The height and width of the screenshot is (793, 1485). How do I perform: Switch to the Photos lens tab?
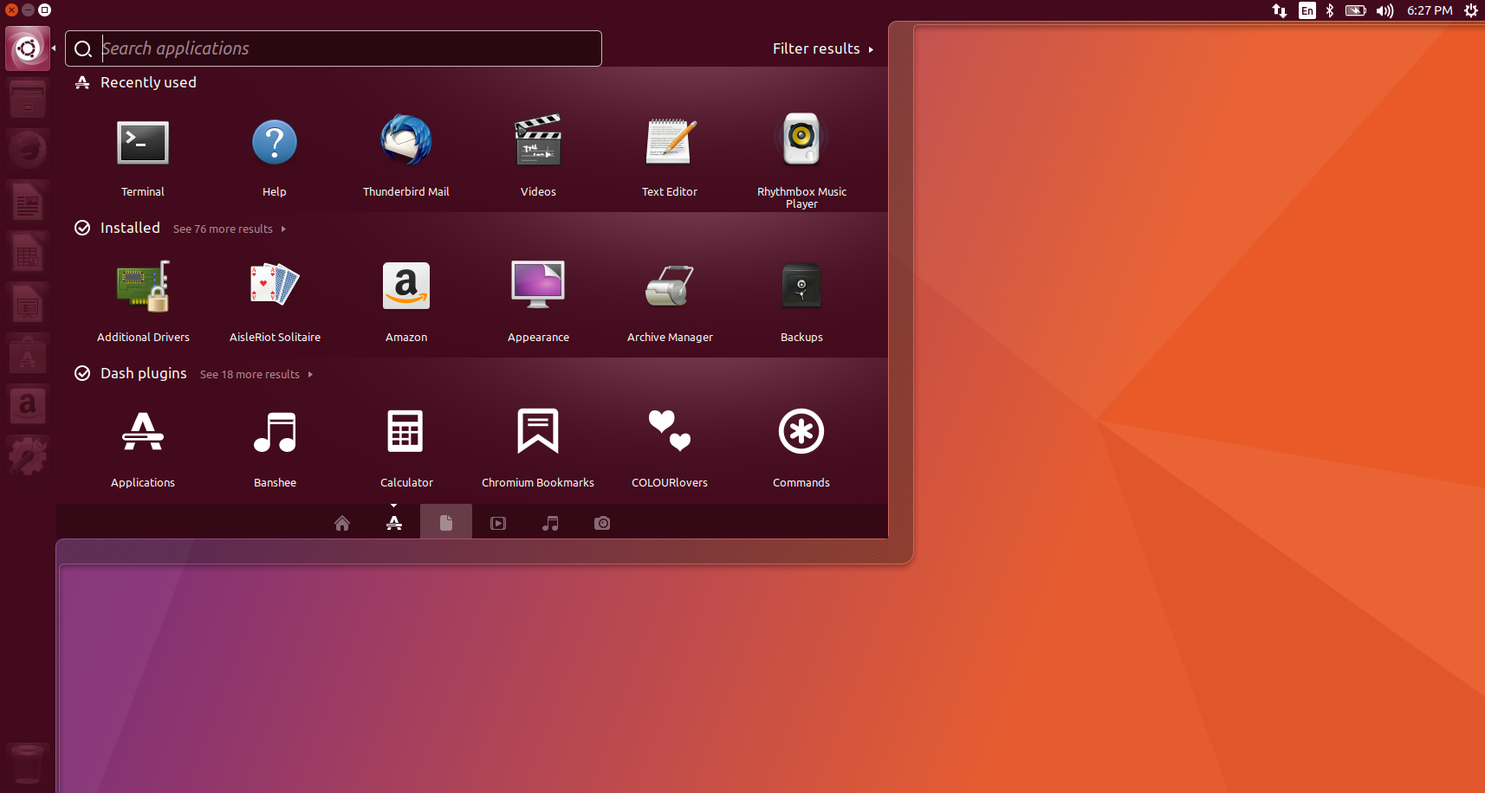coord(602,523)
